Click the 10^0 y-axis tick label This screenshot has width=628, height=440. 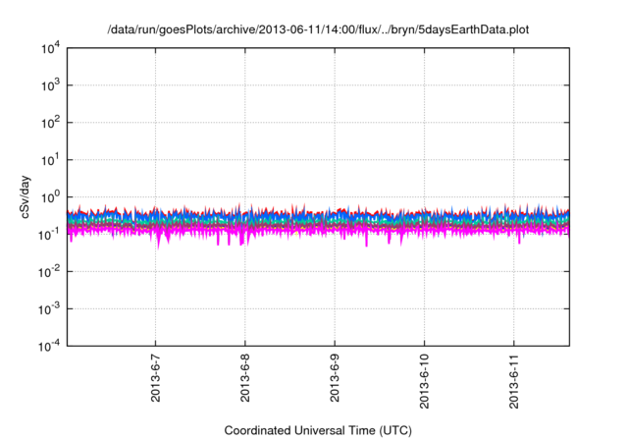pos(50,197)
